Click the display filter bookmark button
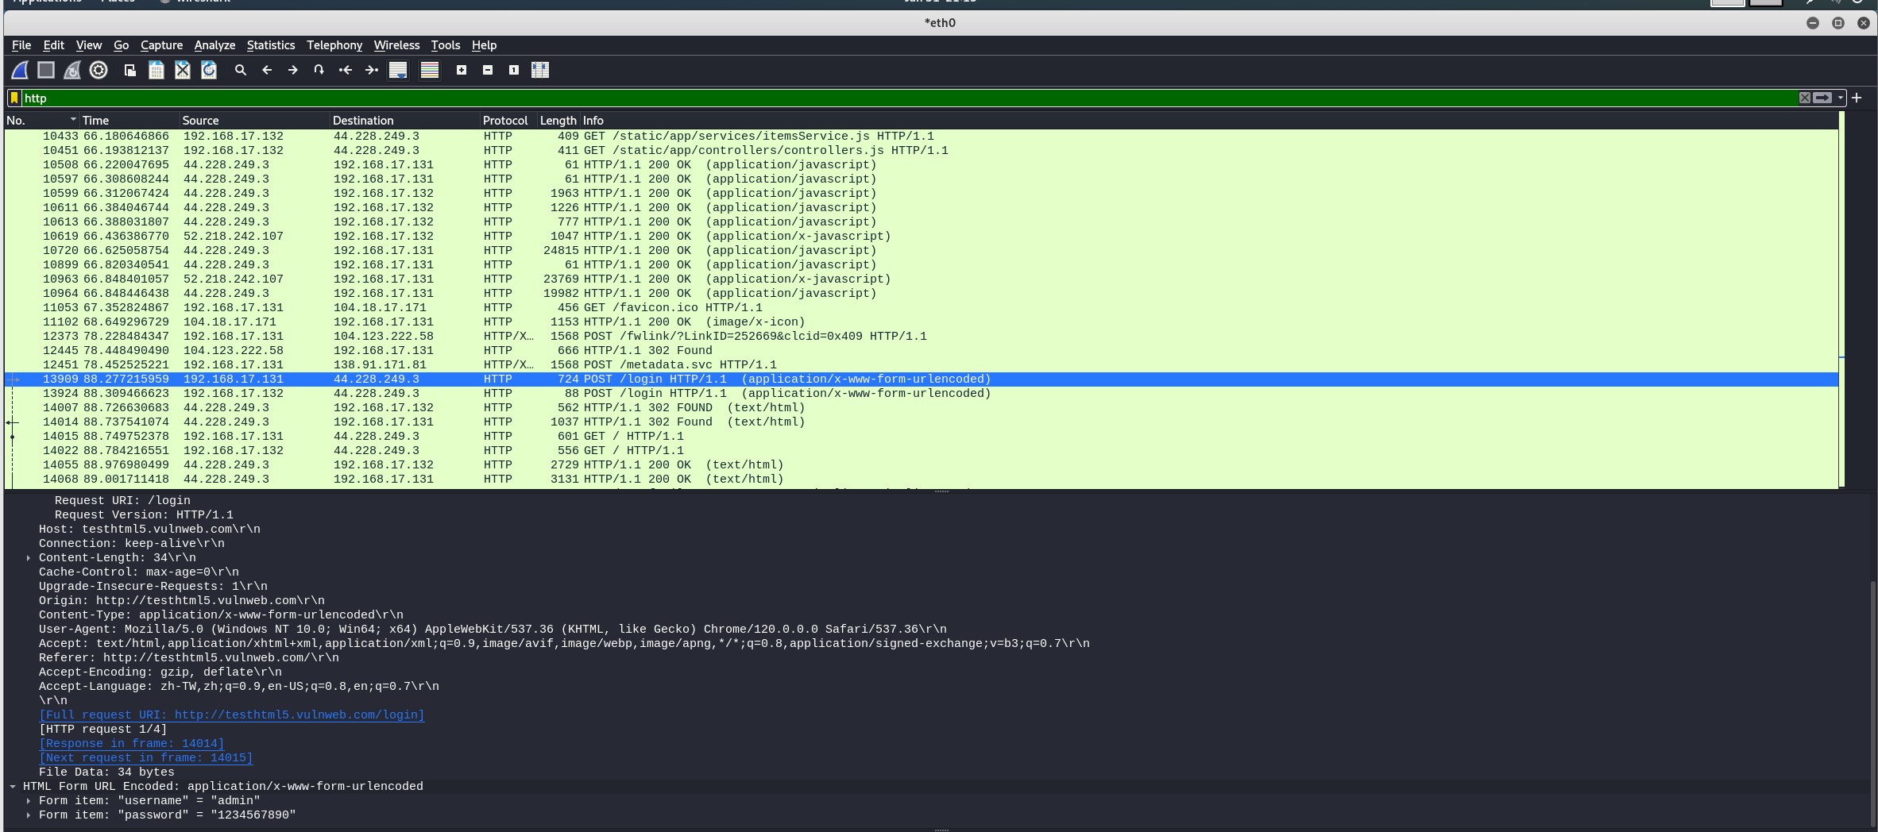 pos(14,98)
